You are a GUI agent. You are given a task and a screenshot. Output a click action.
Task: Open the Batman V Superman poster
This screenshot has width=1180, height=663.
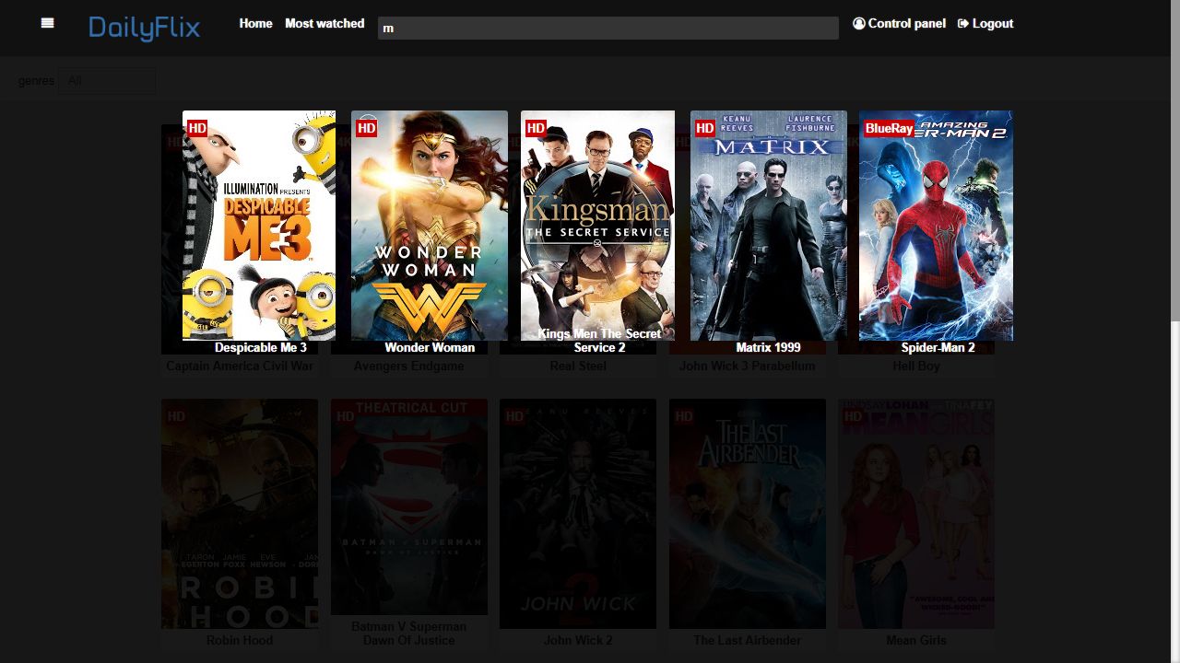[x=409, y=506]
